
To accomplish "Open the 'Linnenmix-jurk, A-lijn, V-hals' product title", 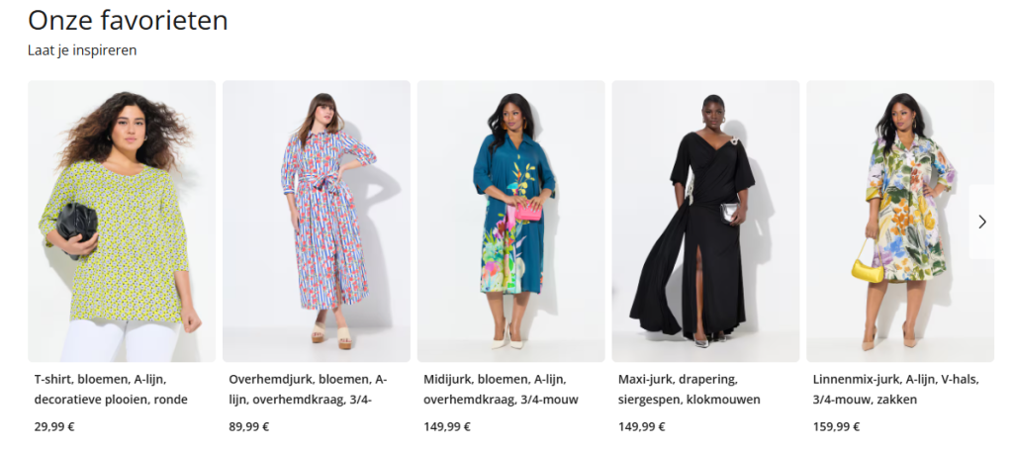I will pos(896,390).
